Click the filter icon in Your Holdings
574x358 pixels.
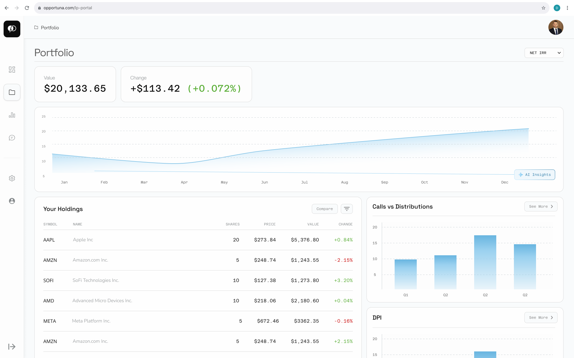[x=347, y=209]
